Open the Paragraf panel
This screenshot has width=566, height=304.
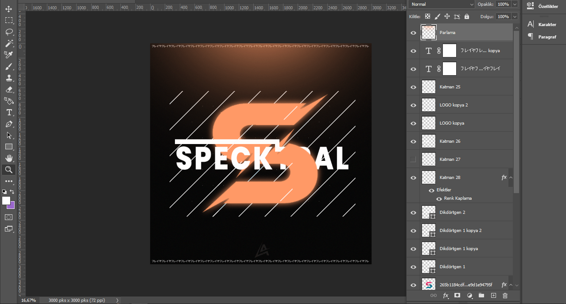(x=542, y=37)
